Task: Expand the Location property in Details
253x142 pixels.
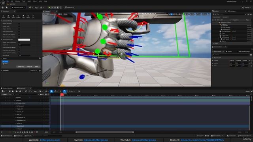Action: pos(213,60)
